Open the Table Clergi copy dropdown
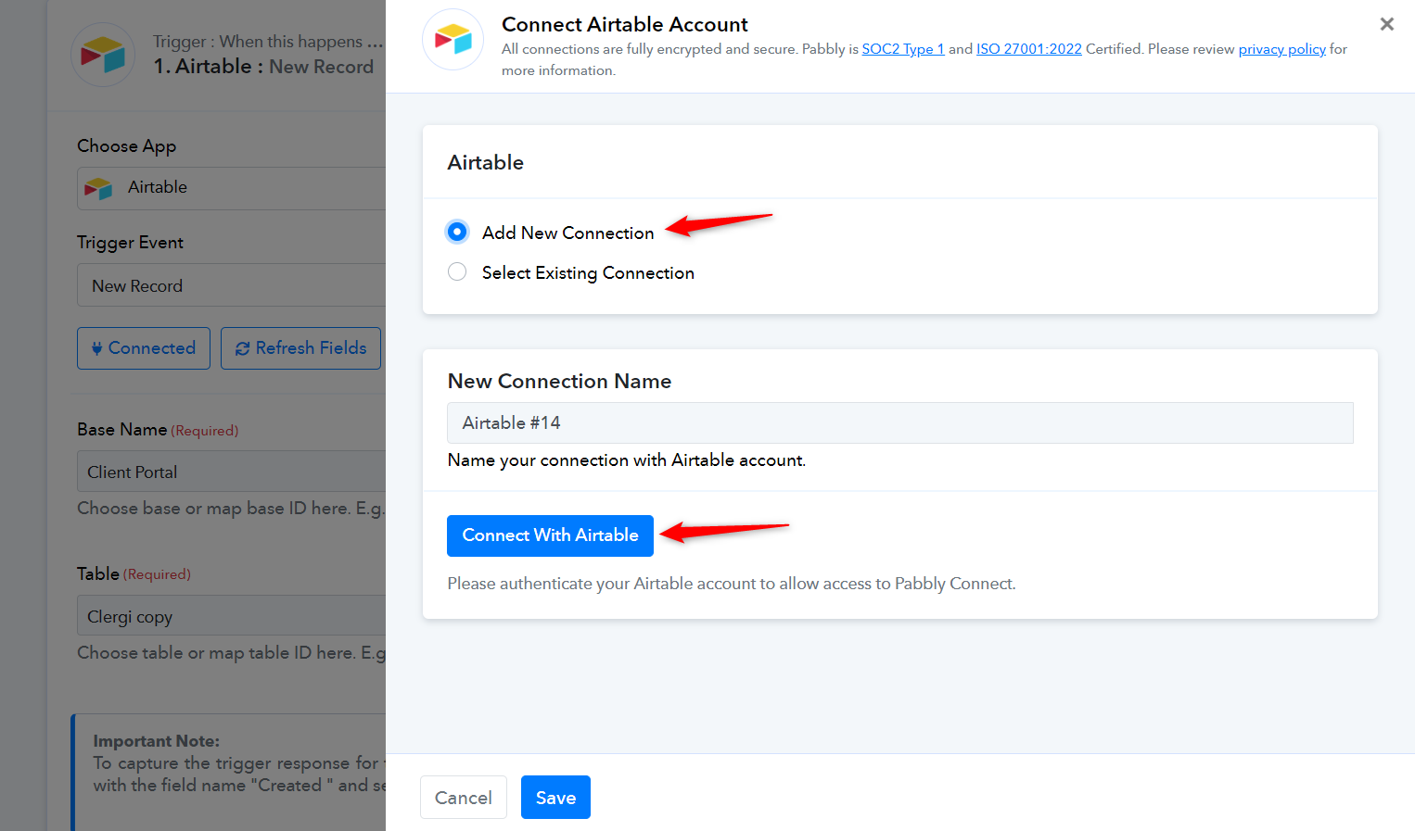1415x831 pixels. coord(232,616)
